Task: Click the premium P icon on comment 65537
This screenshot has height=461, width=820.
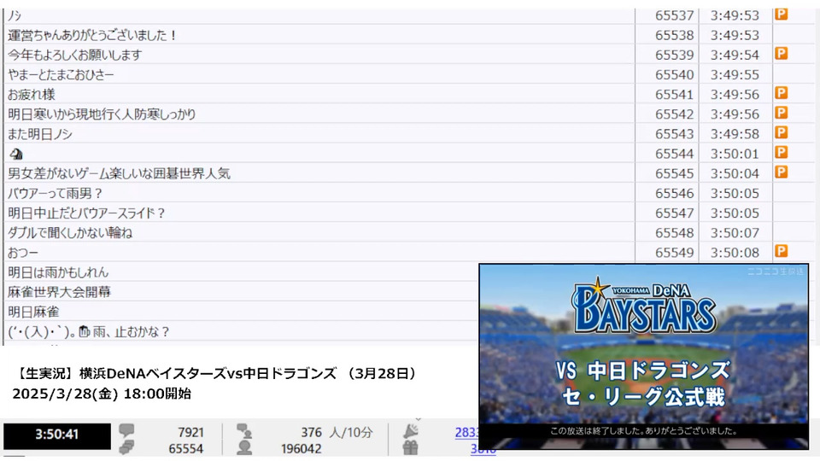Action: click(x=782, y=15)
